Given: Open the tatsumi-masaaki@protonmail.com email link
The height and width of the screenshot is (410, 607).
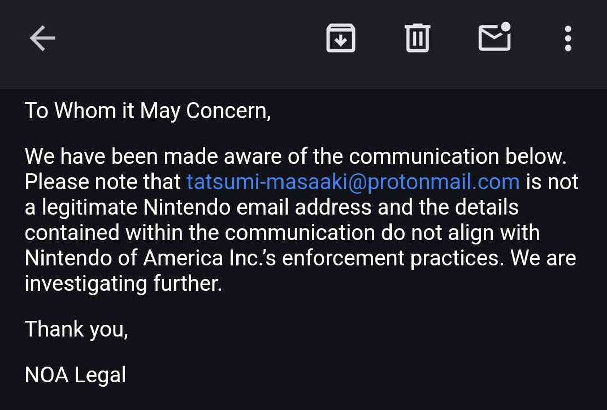Looking at the screenshot, I should 353,182.
